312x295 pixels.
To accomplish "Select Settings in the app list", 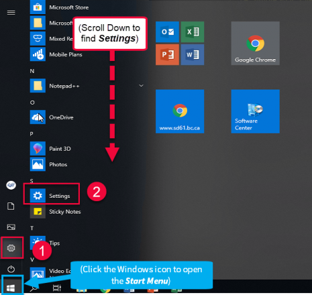I will pos(52,196).
